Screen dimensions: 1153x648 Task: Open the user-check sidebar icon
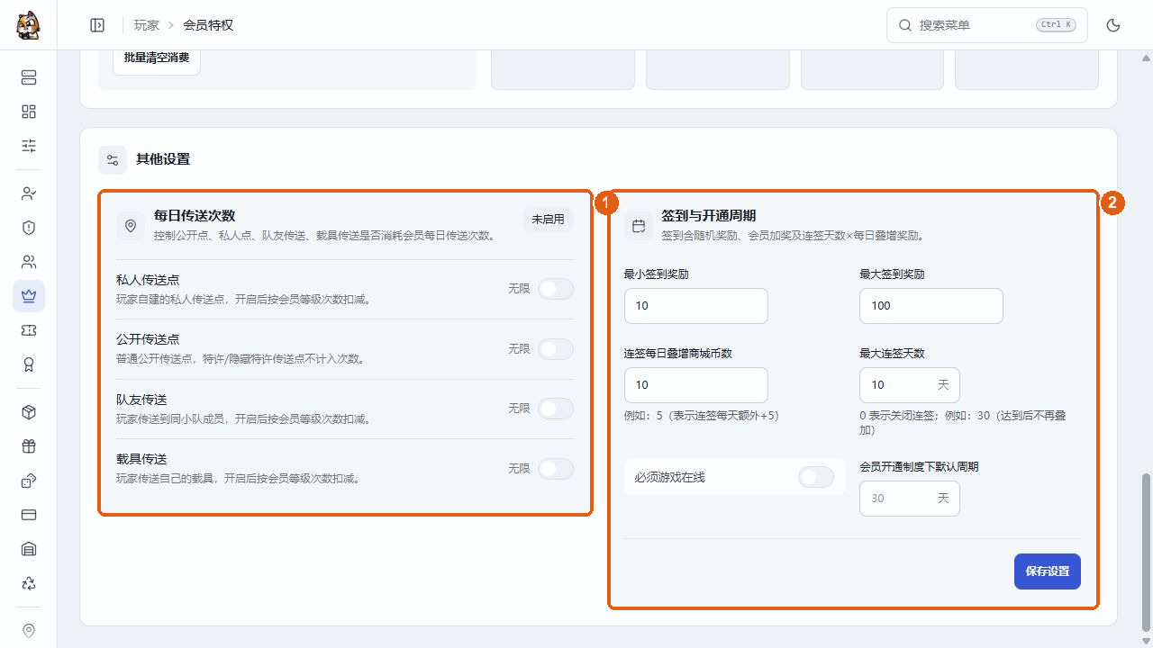pos(29,193)
